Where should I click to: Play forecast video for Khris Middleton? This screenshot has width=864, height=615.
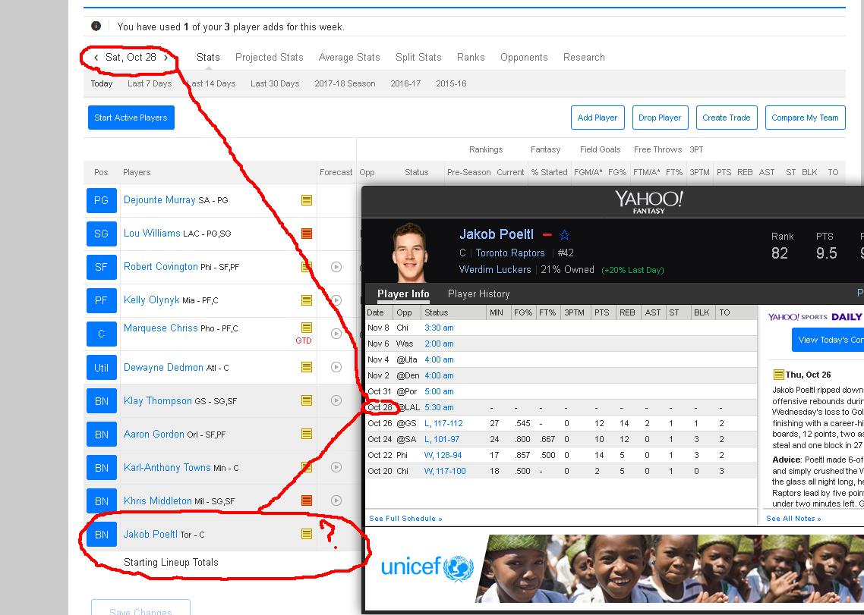pyautogui.click(x=336, y=500)
